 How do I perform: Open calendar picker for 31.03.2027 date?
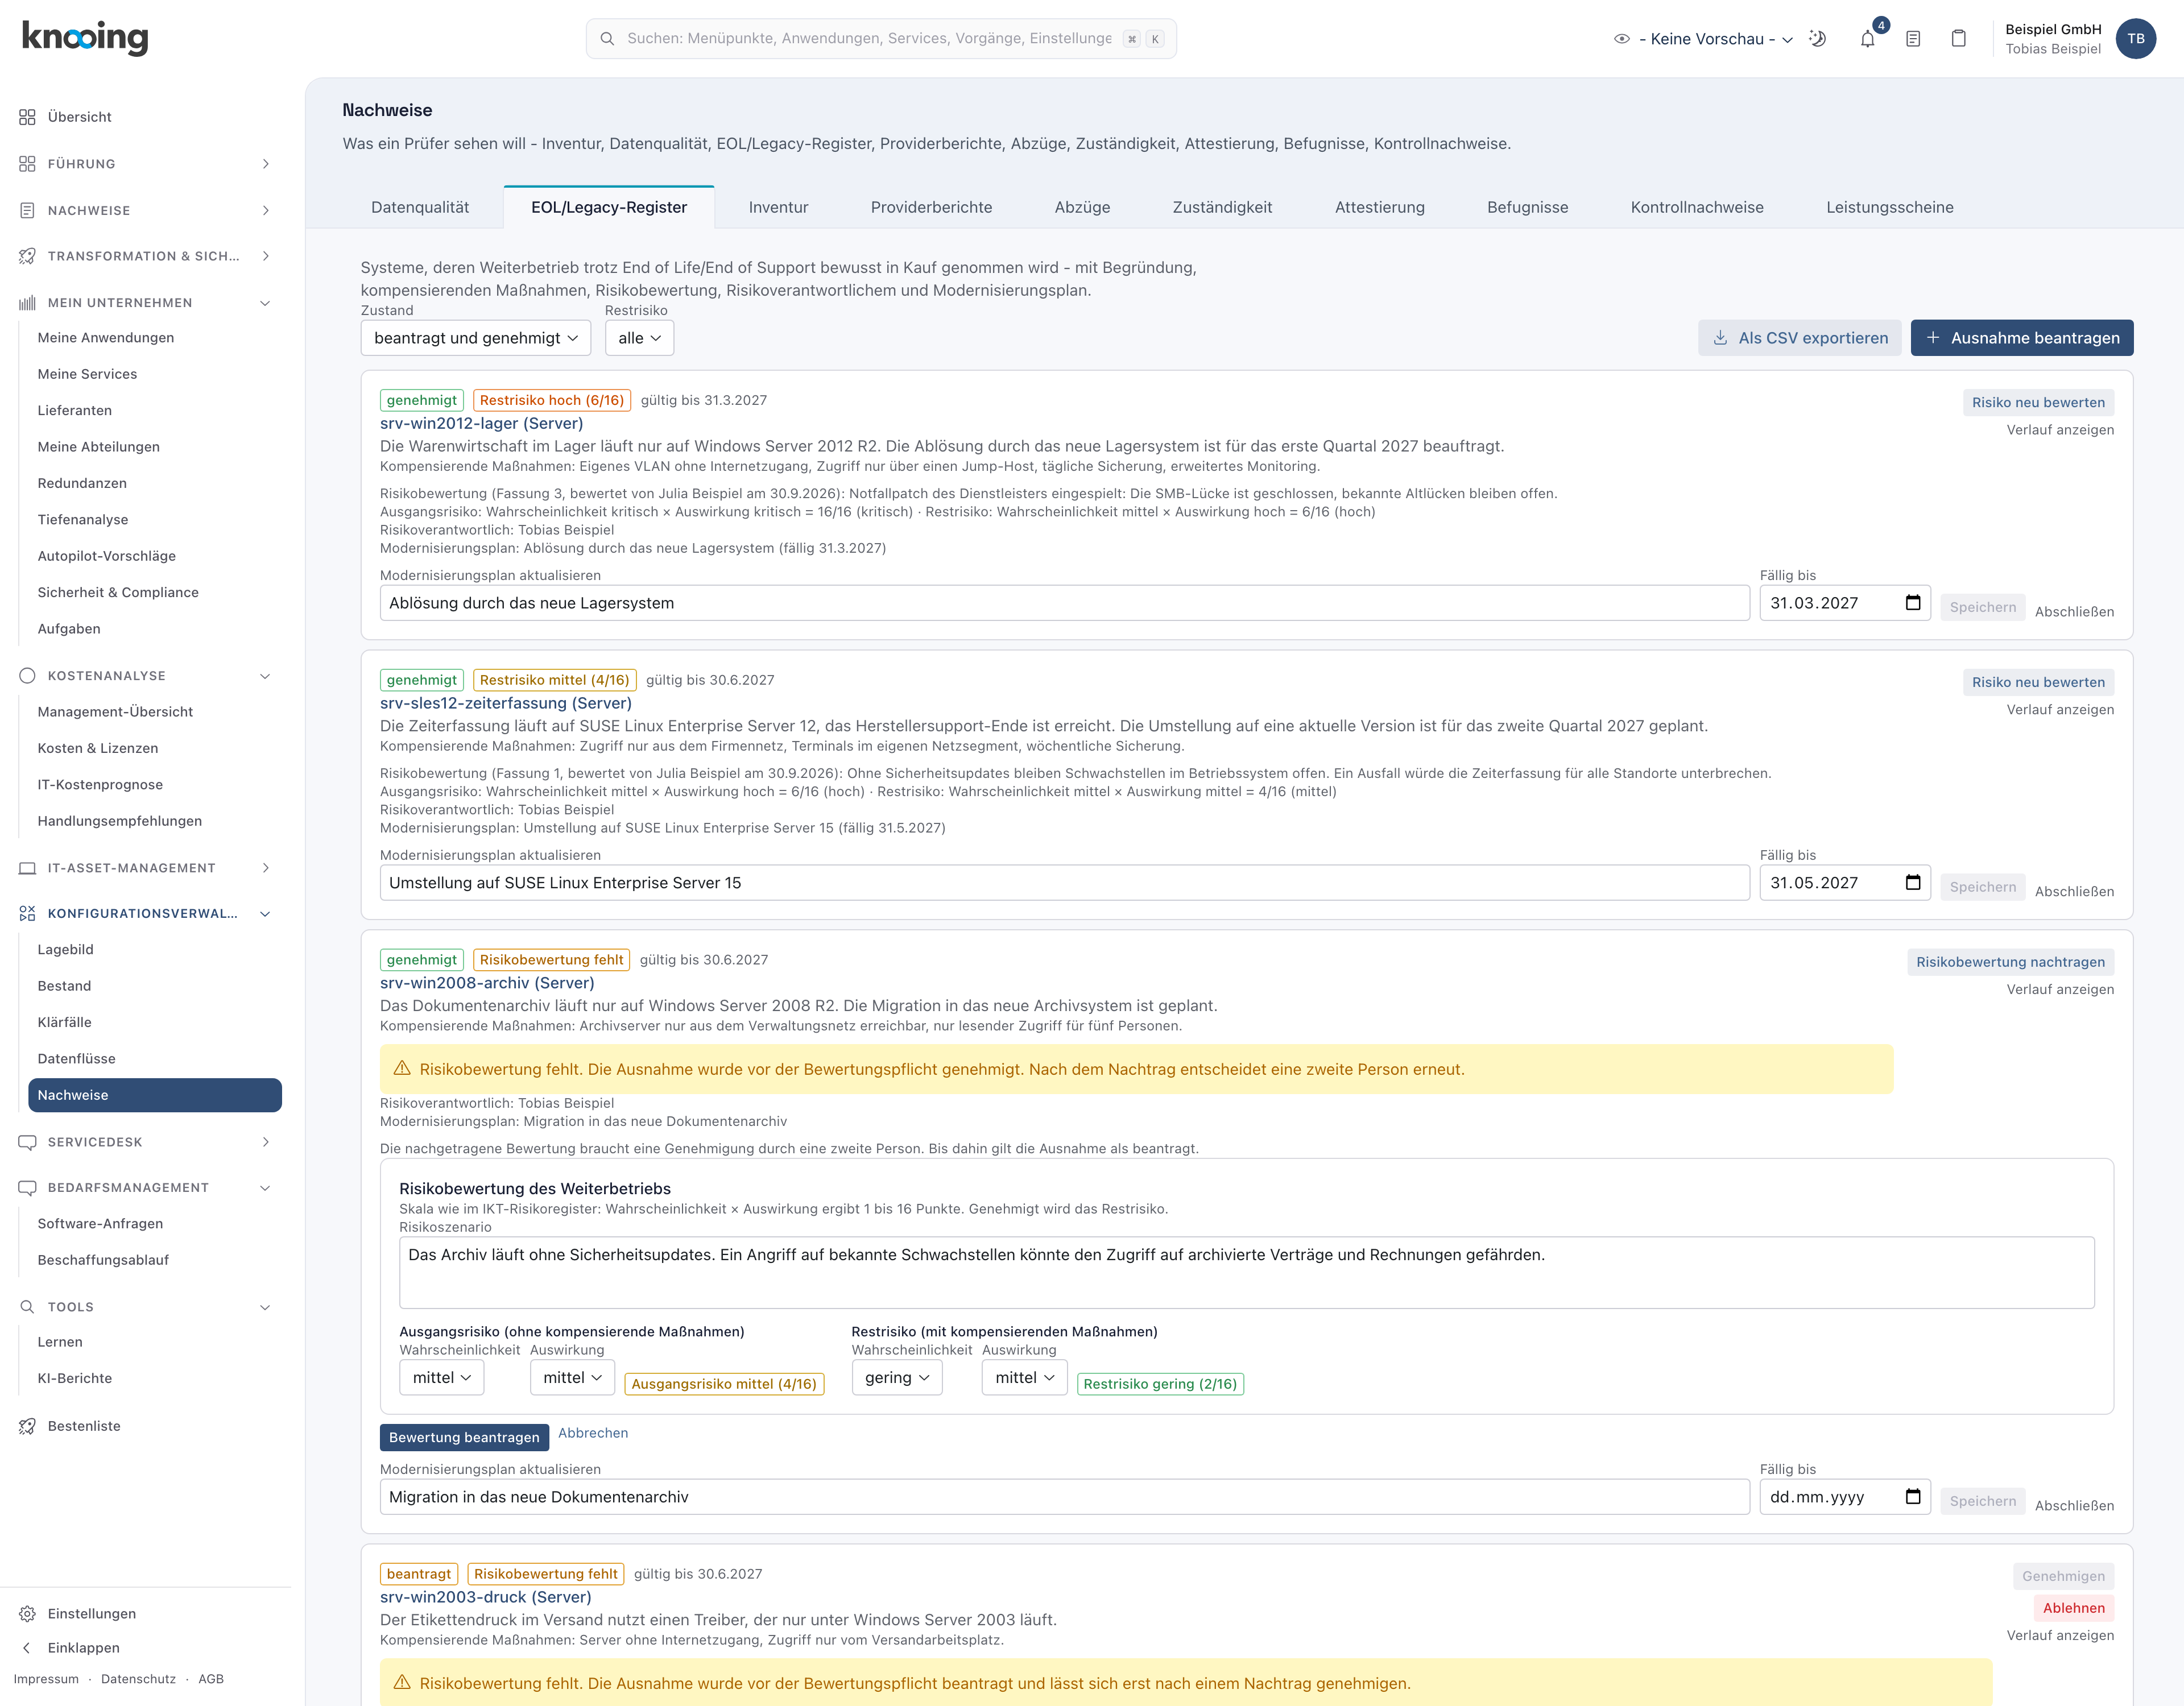[1913, 603]
